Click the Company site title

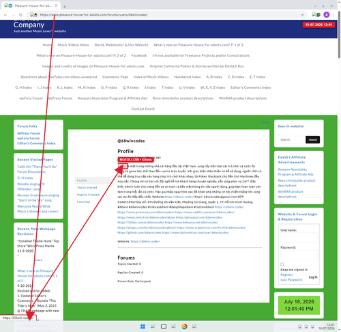click(29, 25)
